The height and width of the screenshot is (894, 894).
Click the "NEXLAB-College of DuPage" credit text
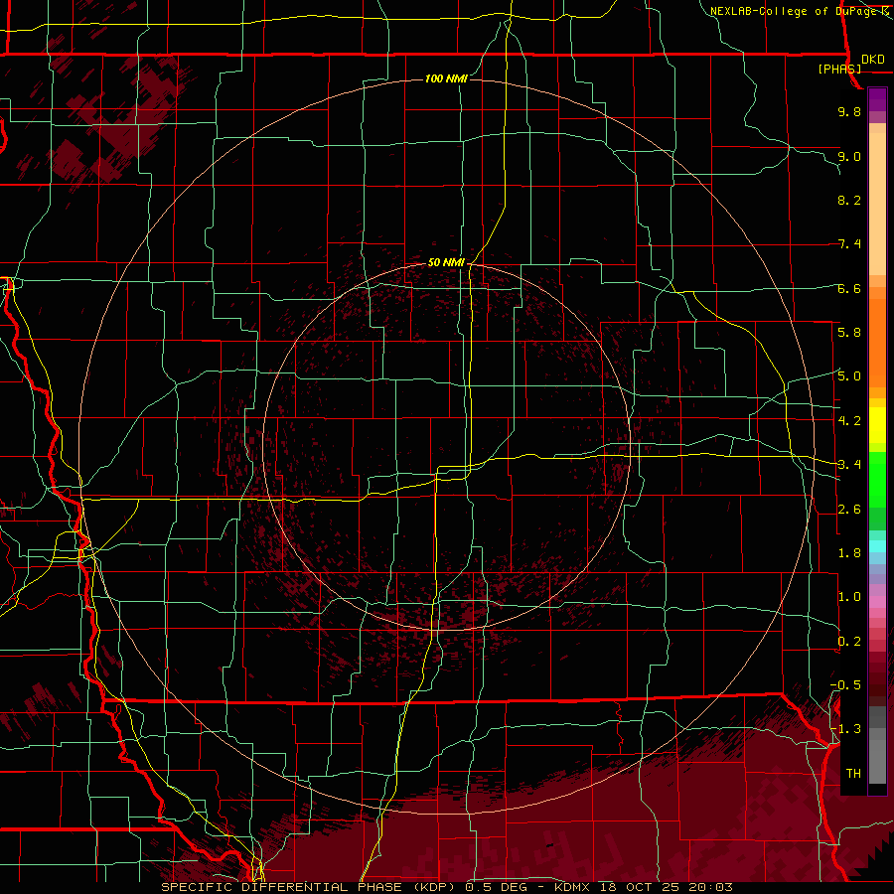pos(795,11)
